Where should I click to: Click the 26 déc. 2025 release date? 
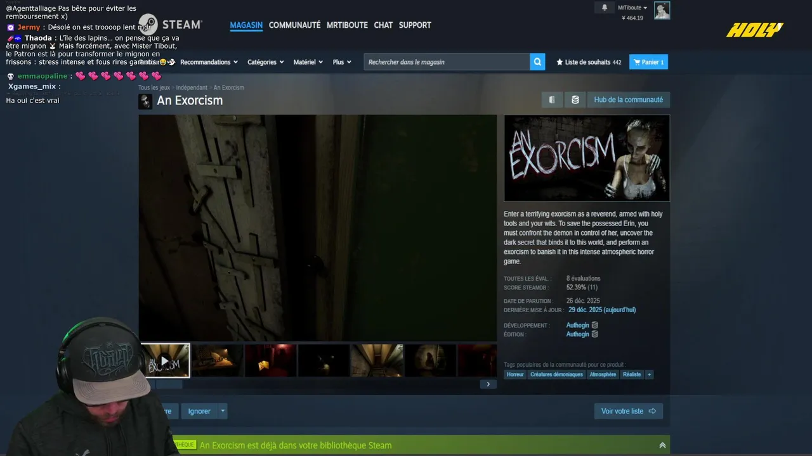pos(583,301)
